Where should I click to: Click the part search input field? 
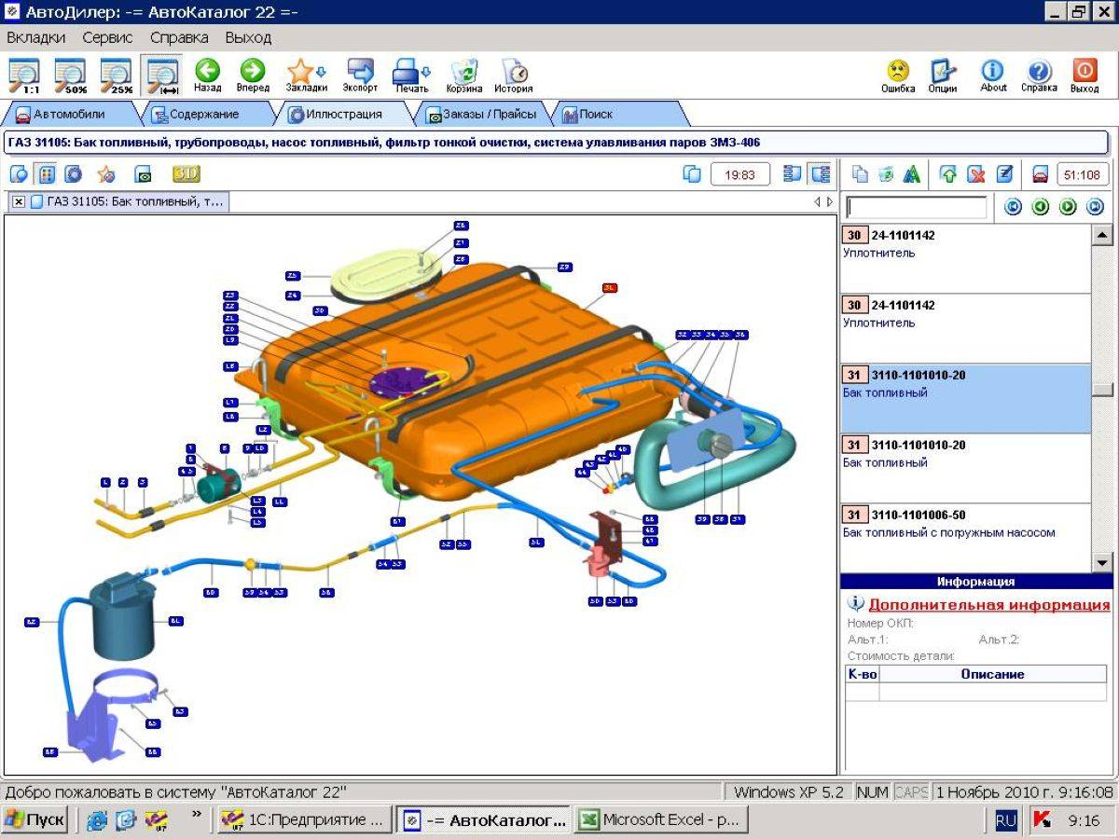pos(916,207)
